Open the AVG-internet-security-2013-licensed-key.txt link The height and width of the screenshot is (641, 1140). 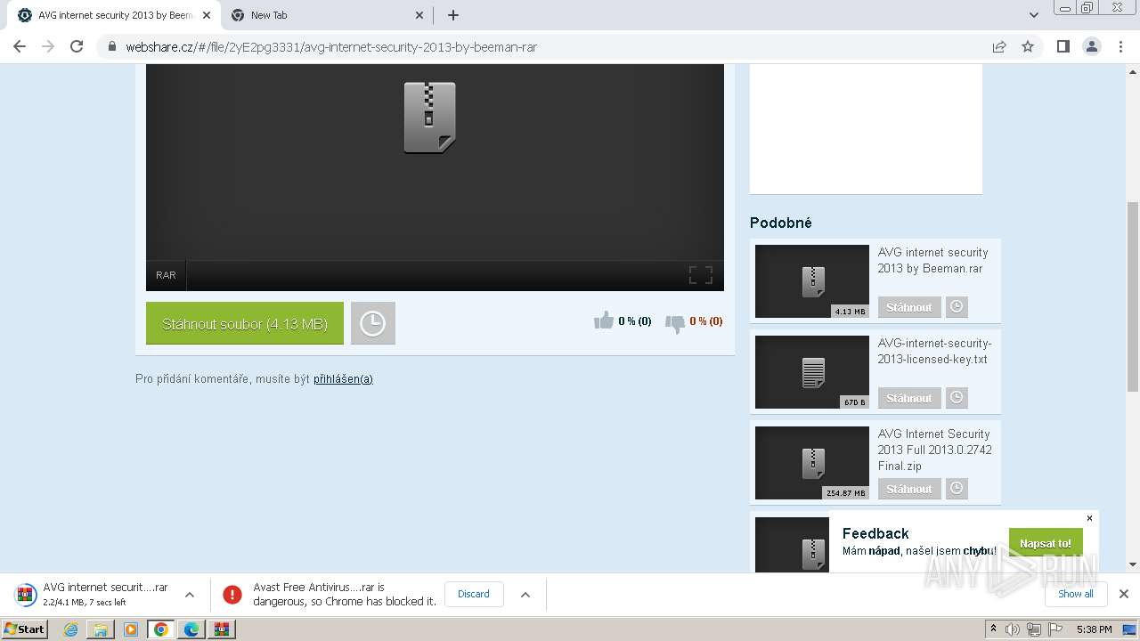(934, 351)
